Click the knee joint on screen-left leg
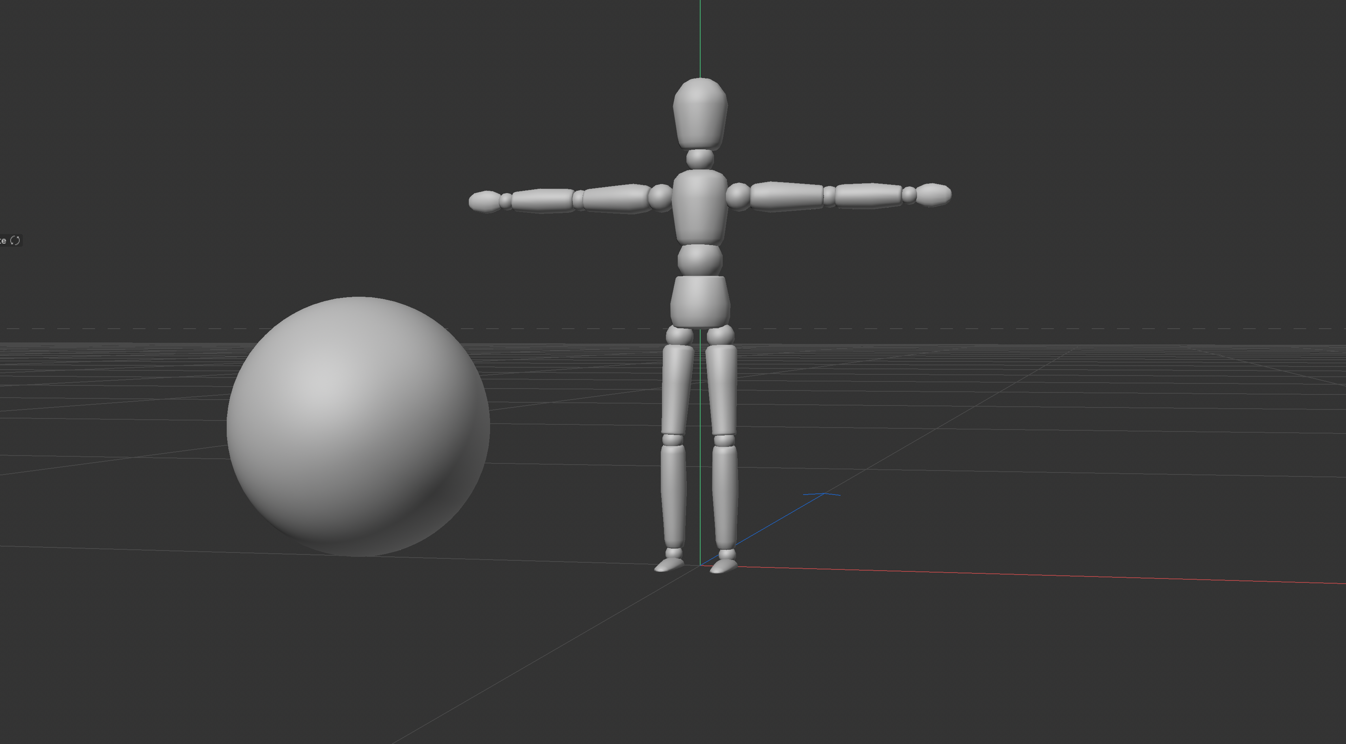The image size is (1346, 744). pyautogui.click(x=673, y=440)
